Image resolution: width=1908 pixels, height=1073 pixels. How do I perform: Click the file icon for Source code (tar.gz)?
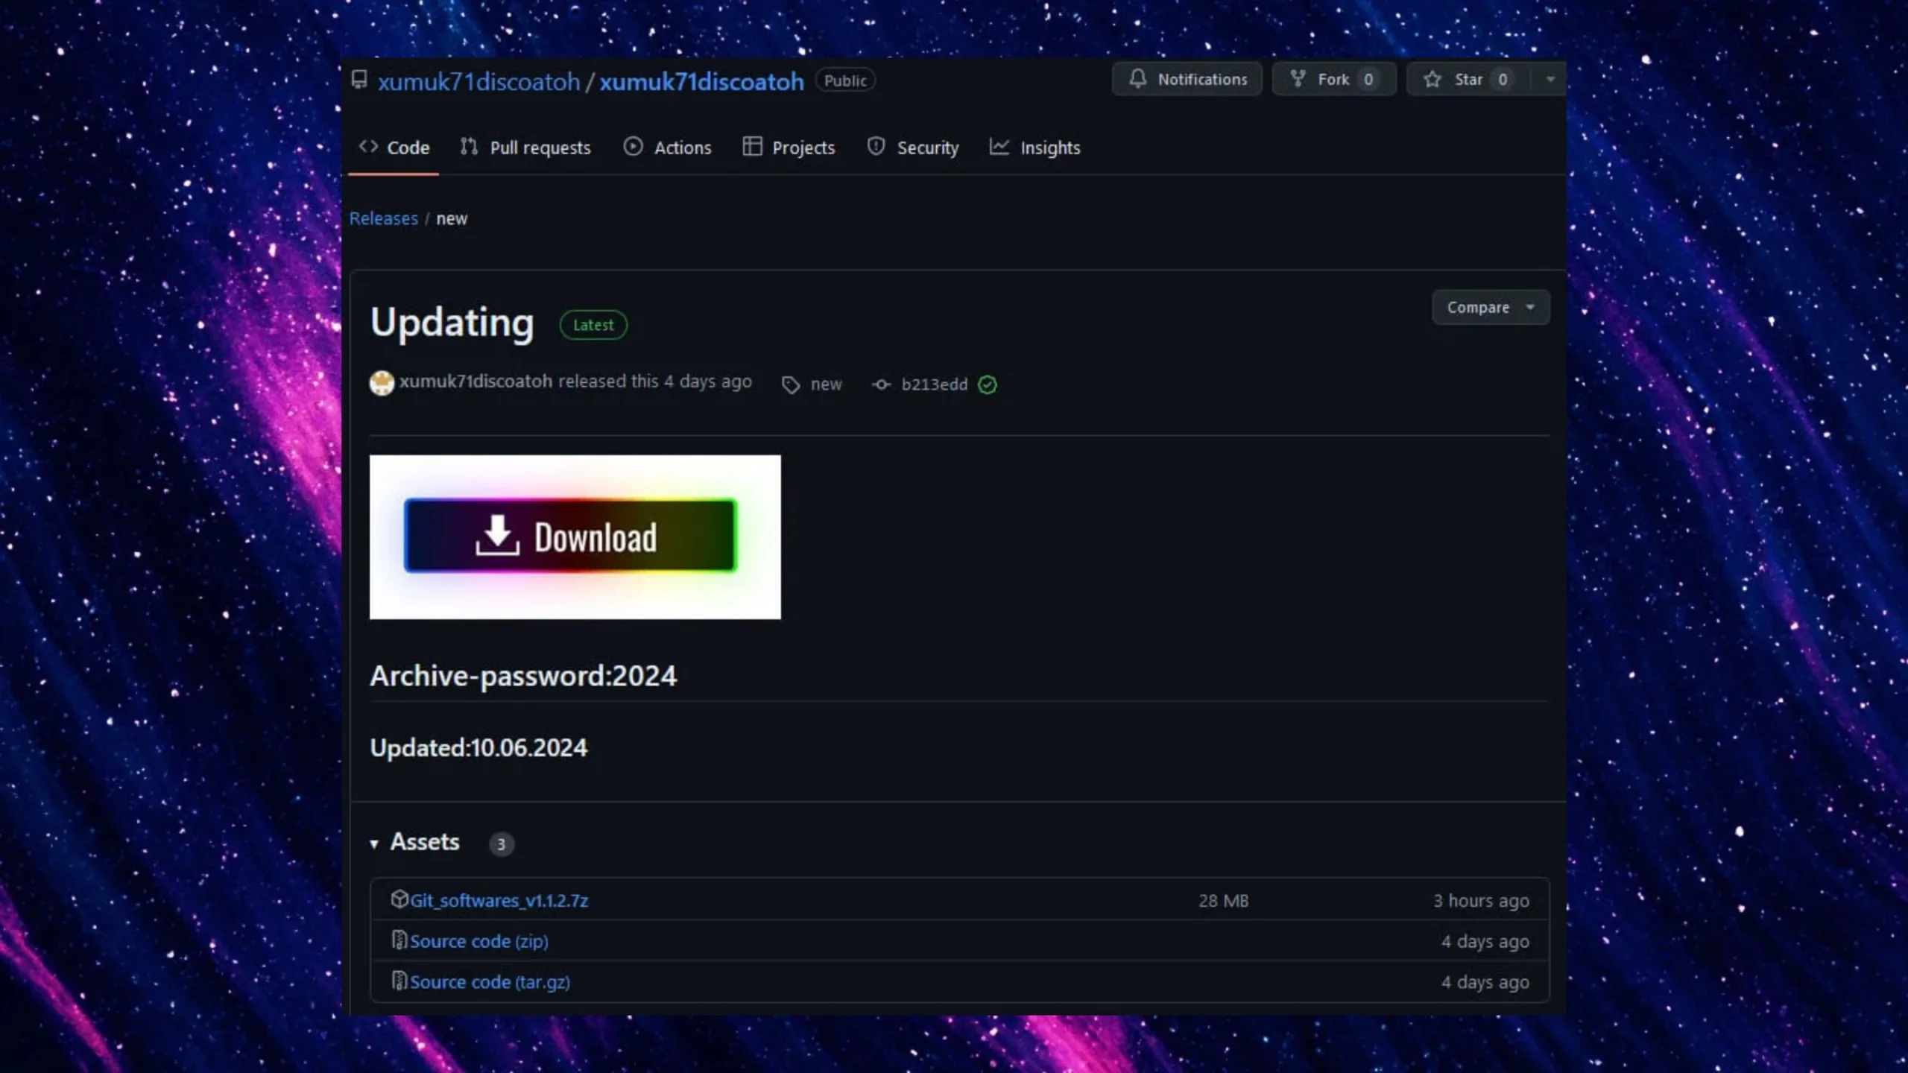coord(399,981)
